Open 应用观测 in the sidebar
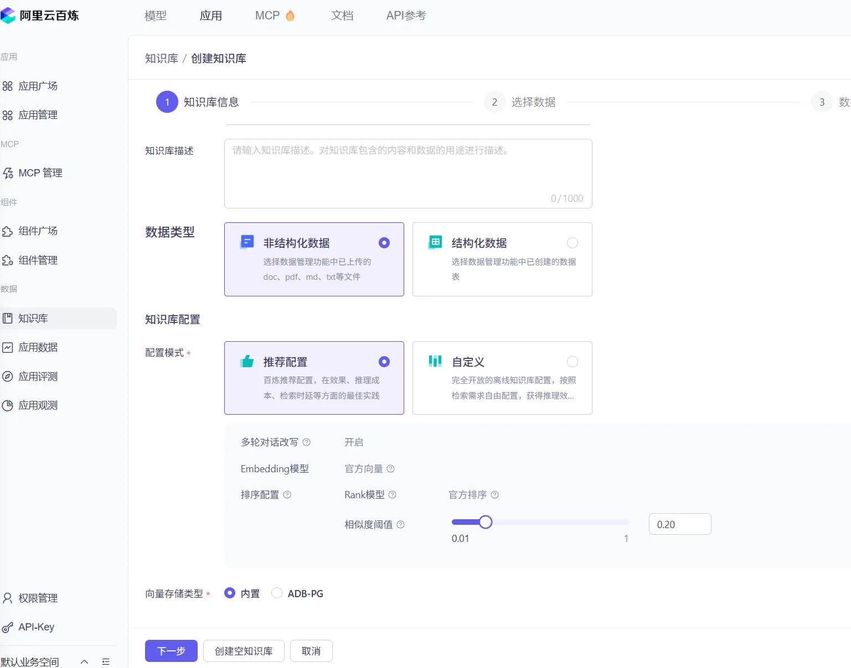The image size is (851, 668). [38, 405]
